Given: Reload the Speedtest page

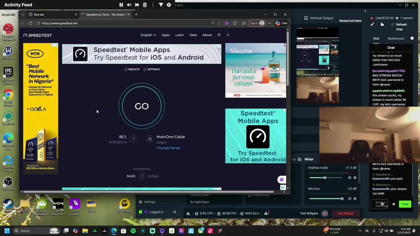Looking at the screenshot, I should coord(31,23).
